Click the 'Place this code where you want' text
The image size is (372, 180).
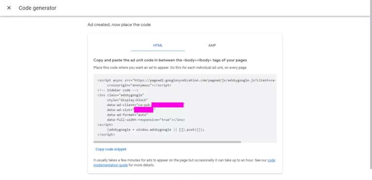[170, 68]
